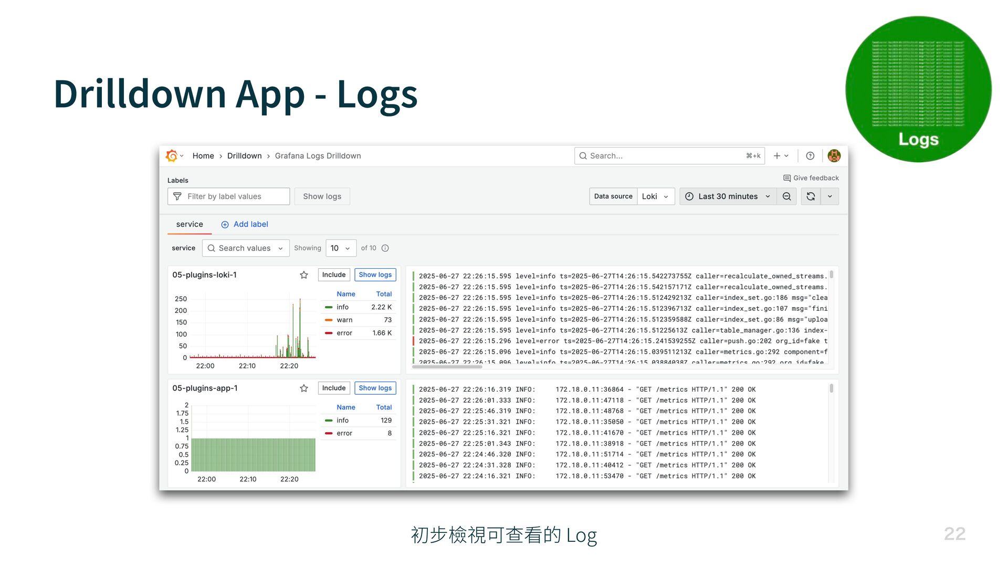
Task: Open the help question mark icon
Action: coord(810,156)
